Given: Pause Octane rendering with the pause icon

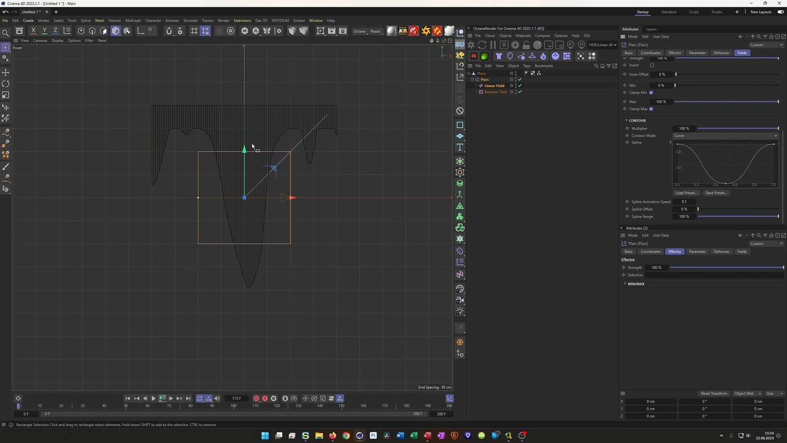Looking at the screenshot, I should tap(493, 45).
